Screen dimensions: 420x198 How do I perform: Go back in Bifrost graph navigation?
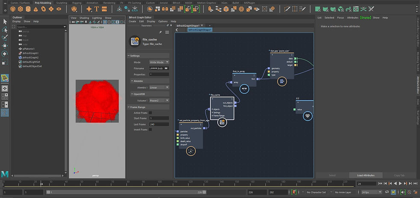(x=177, y=30)
